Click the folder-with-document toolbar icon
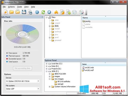 click(x=18, y=12)
